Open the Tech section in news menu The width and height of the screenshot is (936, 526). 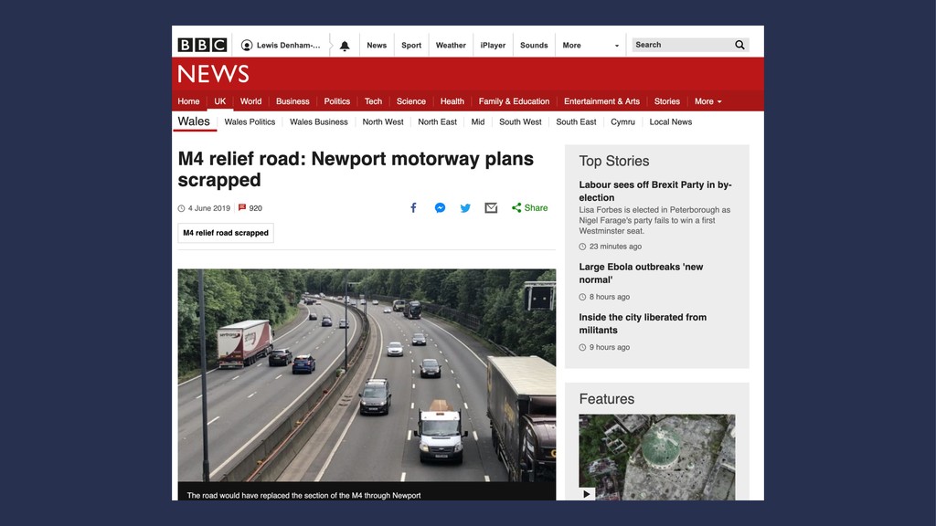[x=373, y=101]
